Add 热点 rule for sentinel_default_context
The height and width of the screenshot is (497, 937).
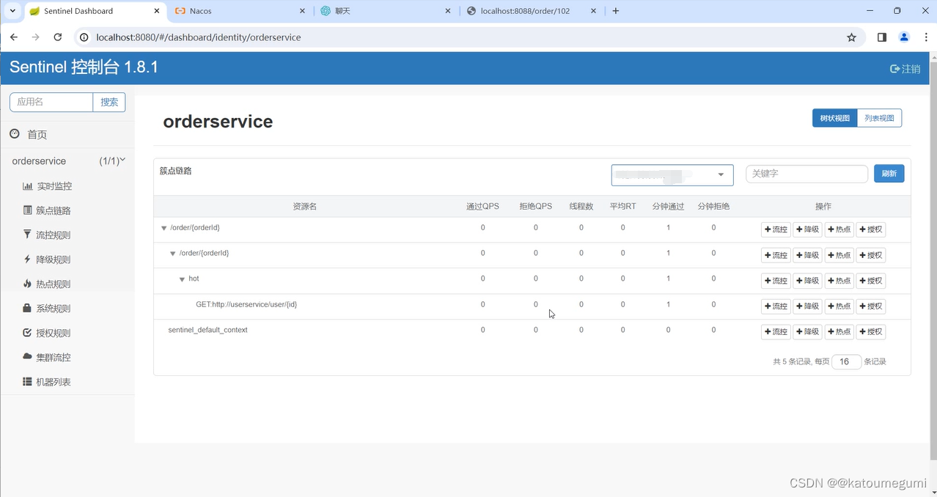click(x=839, y=332)
